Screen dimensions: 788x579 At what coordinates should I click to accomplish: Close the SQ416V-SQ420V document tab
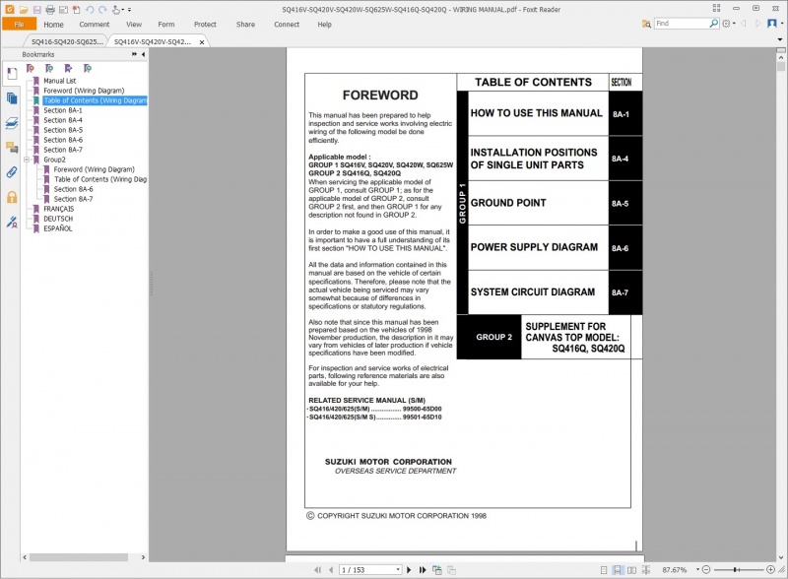coord(202,42)
